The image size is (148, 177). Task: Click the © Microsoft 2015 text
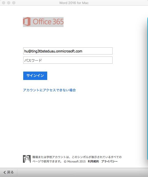click(x=75, y=161)
